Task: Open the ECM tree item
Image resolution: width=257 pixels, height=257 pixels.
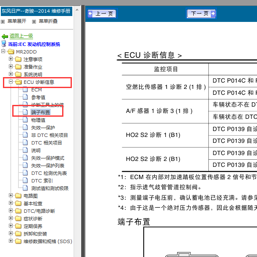Action: pos(36,90)
